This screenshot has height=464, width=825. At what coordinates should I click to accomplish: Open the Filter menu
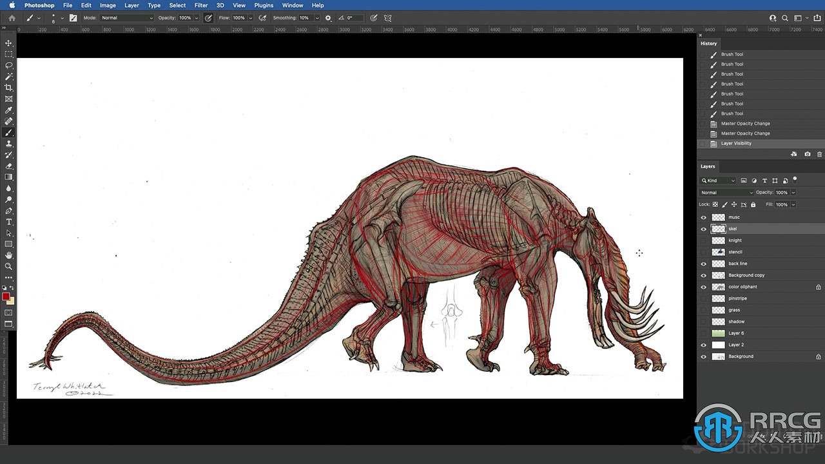(201, 5)
